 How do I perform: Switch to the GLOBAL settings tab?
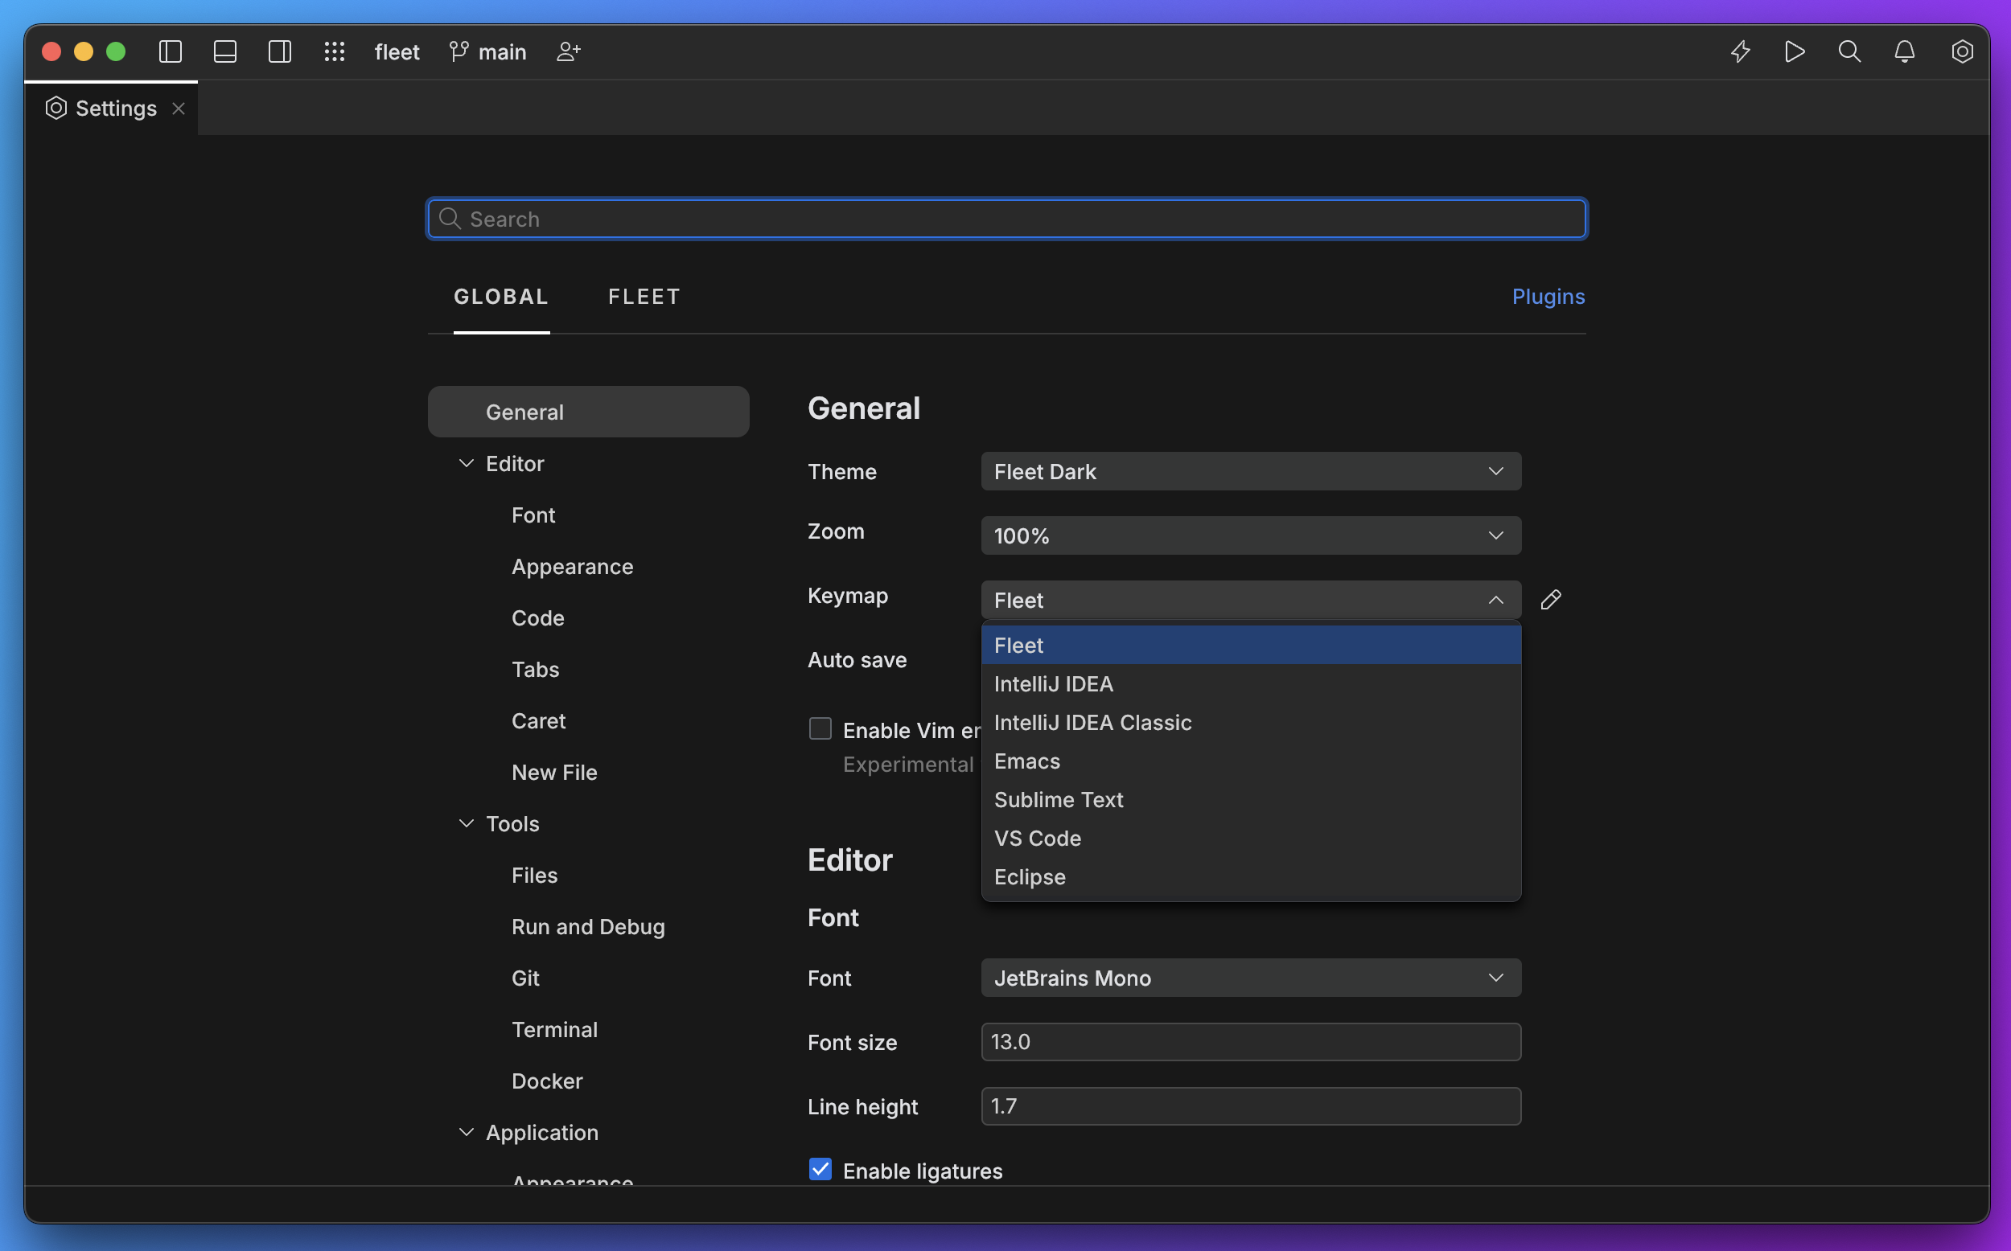coord(500,296)
